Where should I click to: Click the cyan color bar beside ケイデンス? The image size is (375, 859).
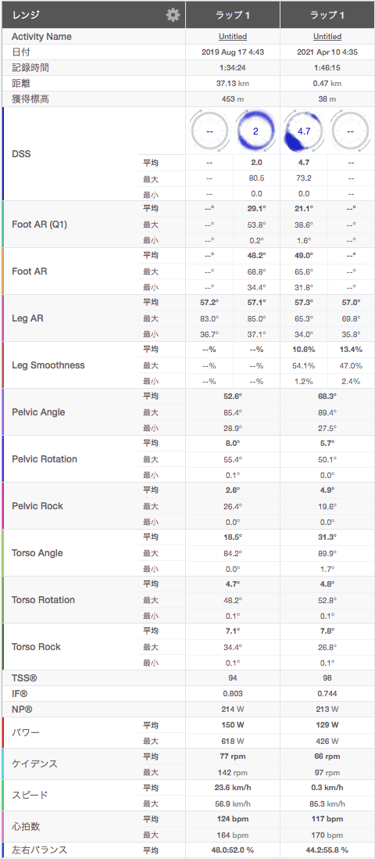(3, 764)
